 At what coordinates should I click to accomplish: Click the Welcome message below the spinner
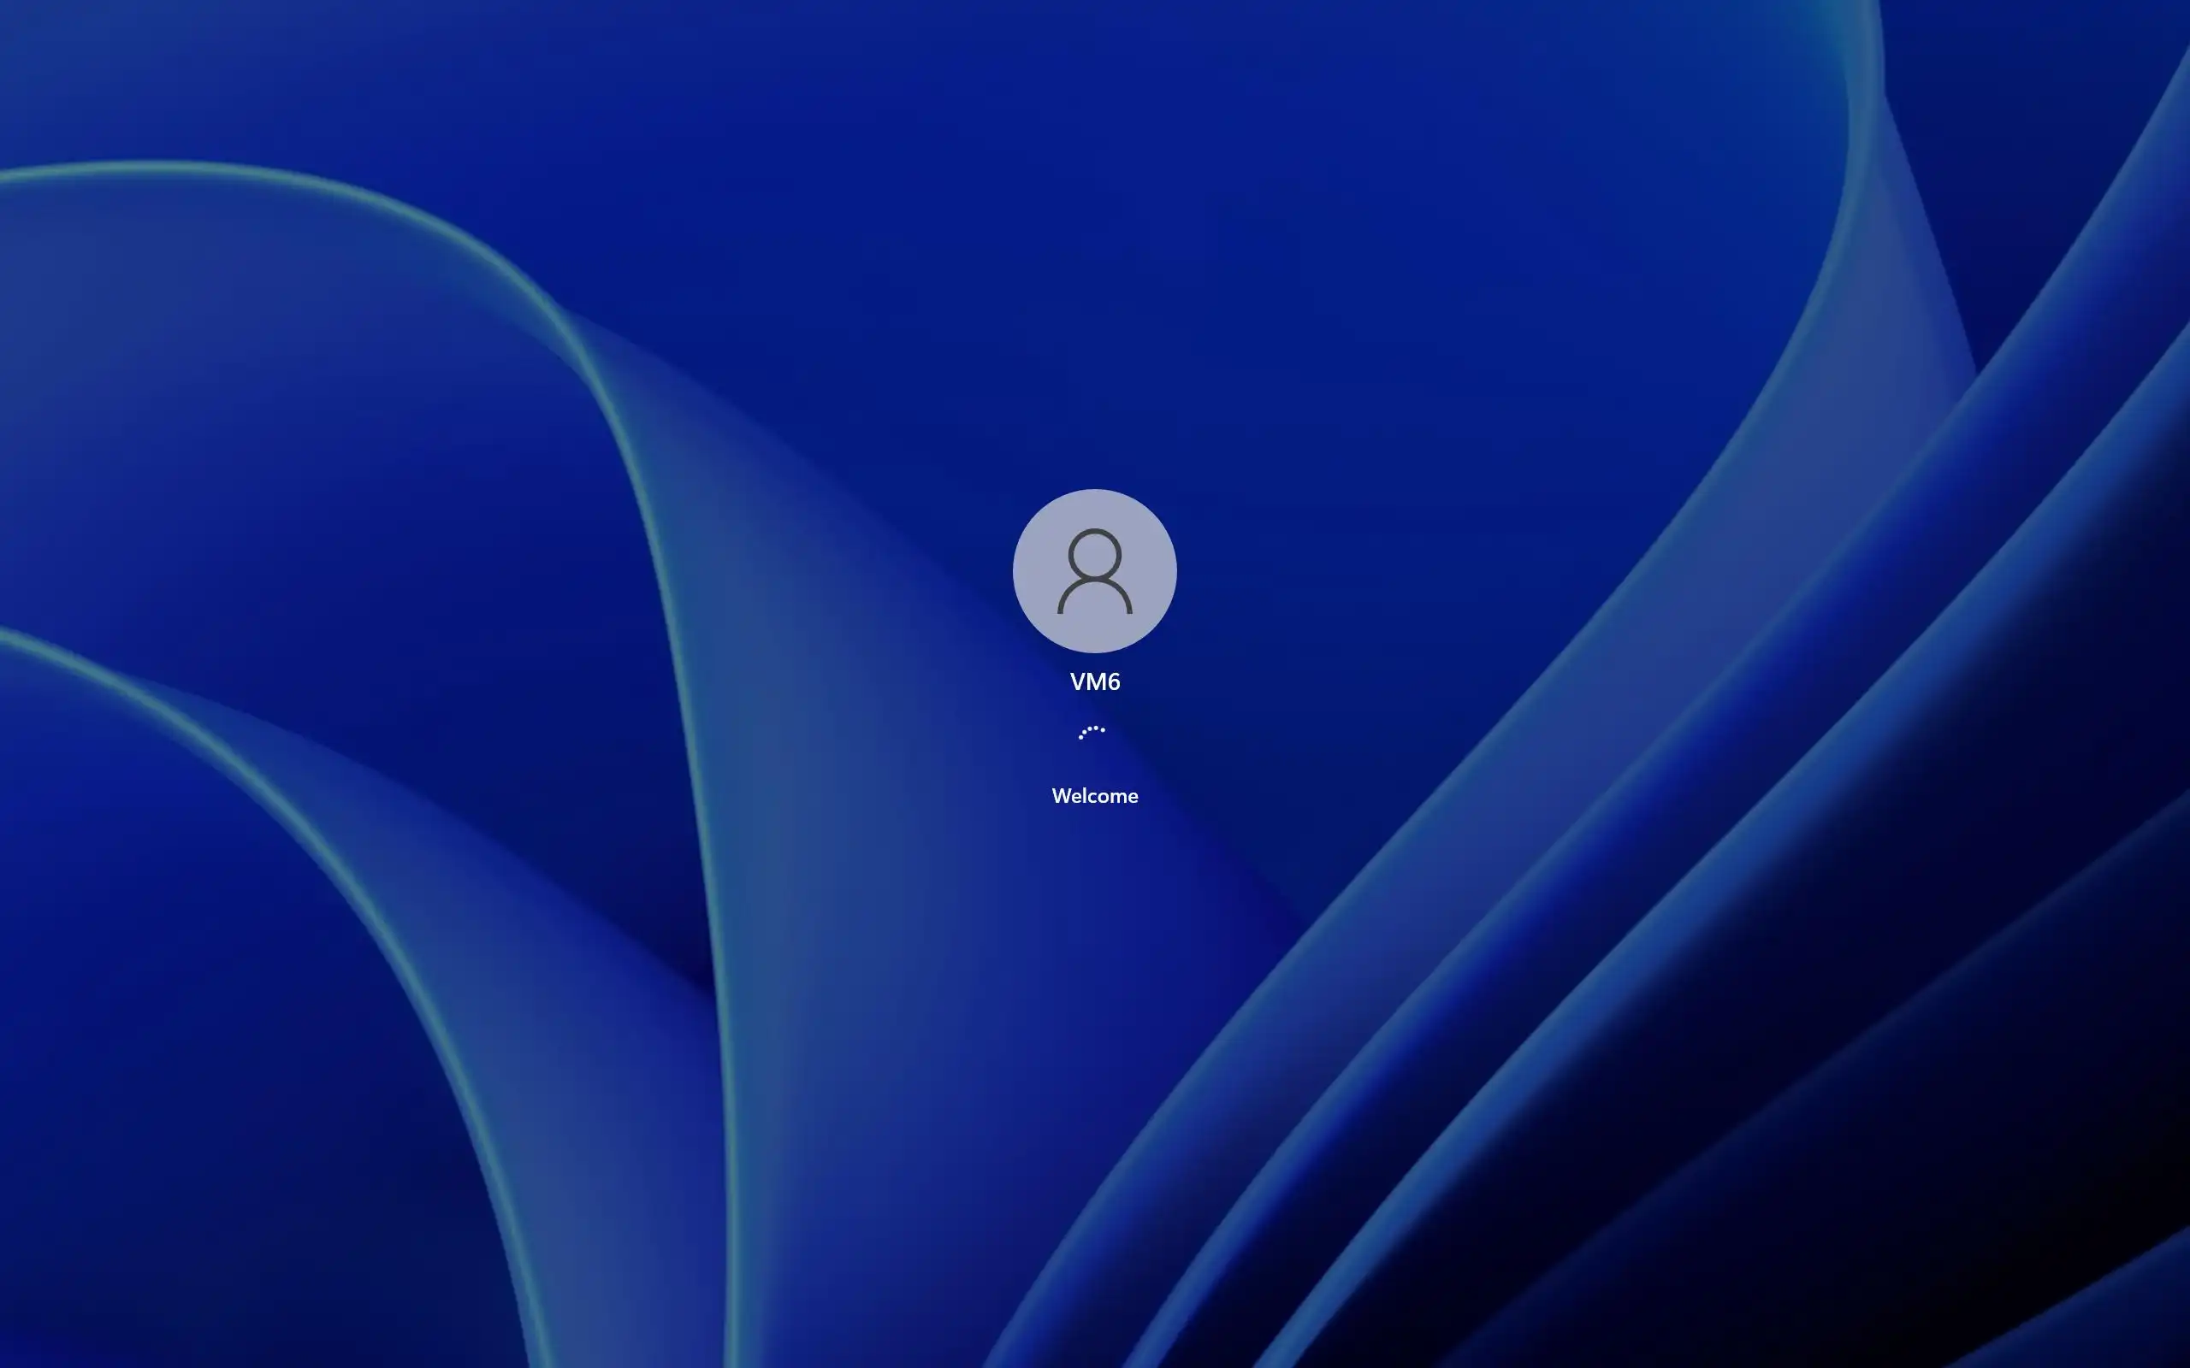1094,796
